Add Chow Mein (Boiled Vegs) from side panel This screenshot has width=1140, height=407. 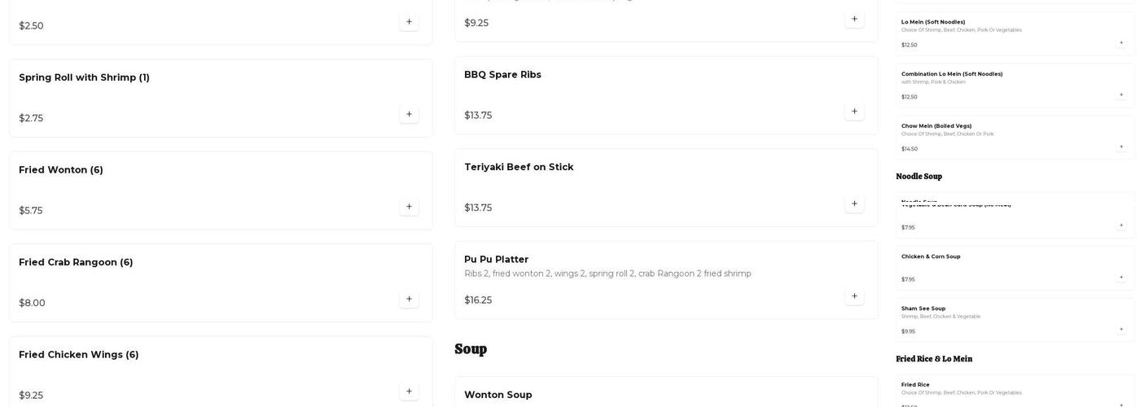[1120, 147]
